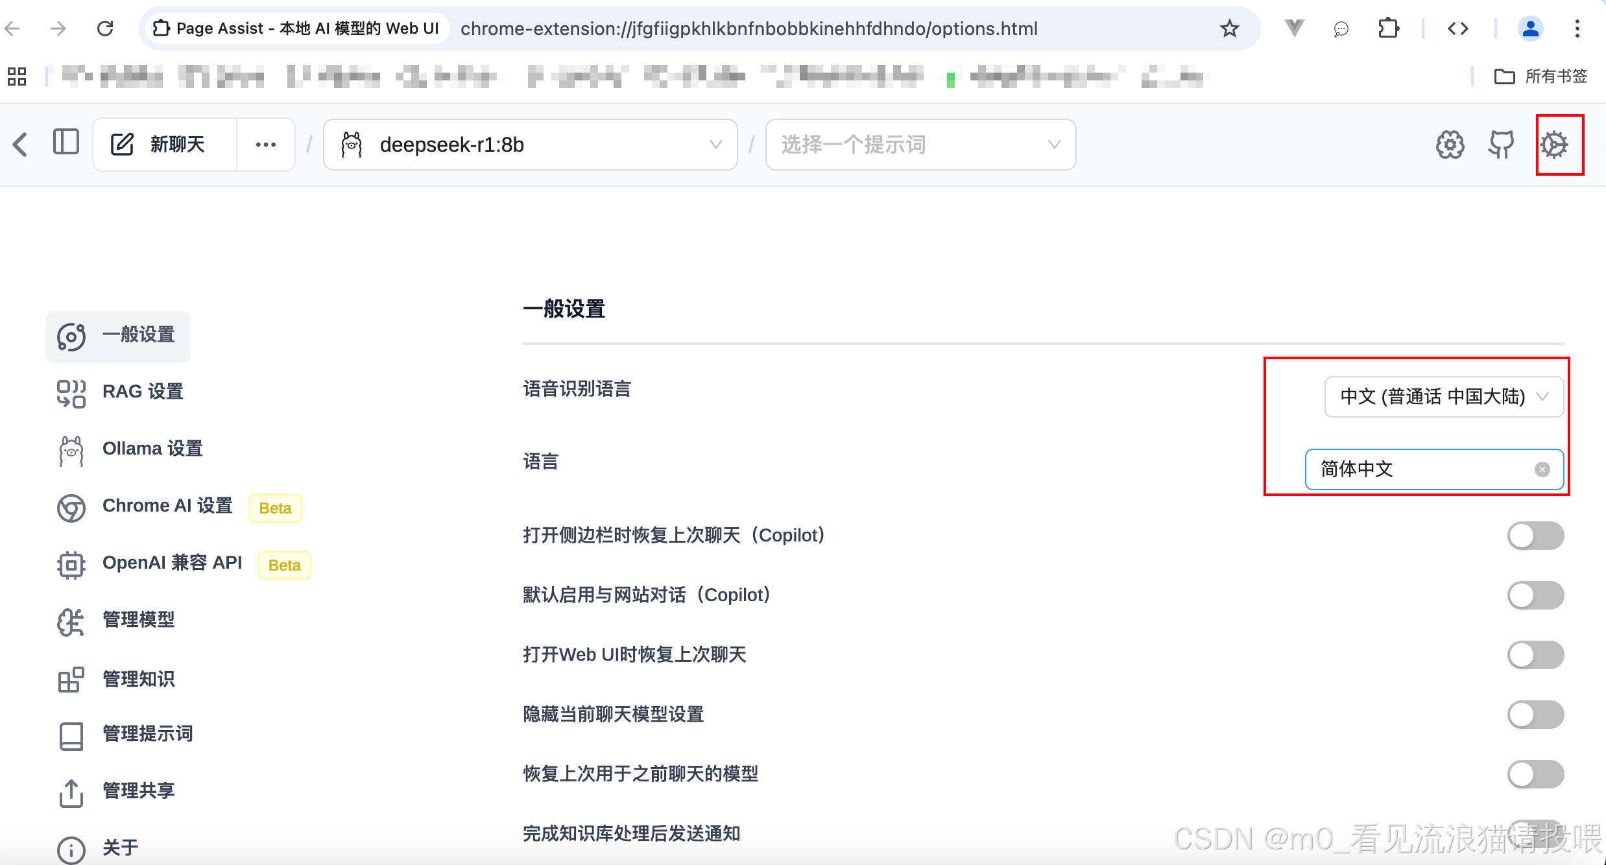Bookmark this page with the star icon
Viewport: 1606px width, 865px height.
coord(1229,29)
